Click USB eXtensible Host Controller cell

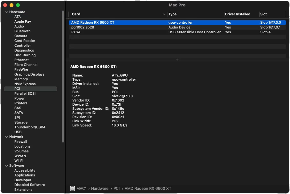pos(194,32)
